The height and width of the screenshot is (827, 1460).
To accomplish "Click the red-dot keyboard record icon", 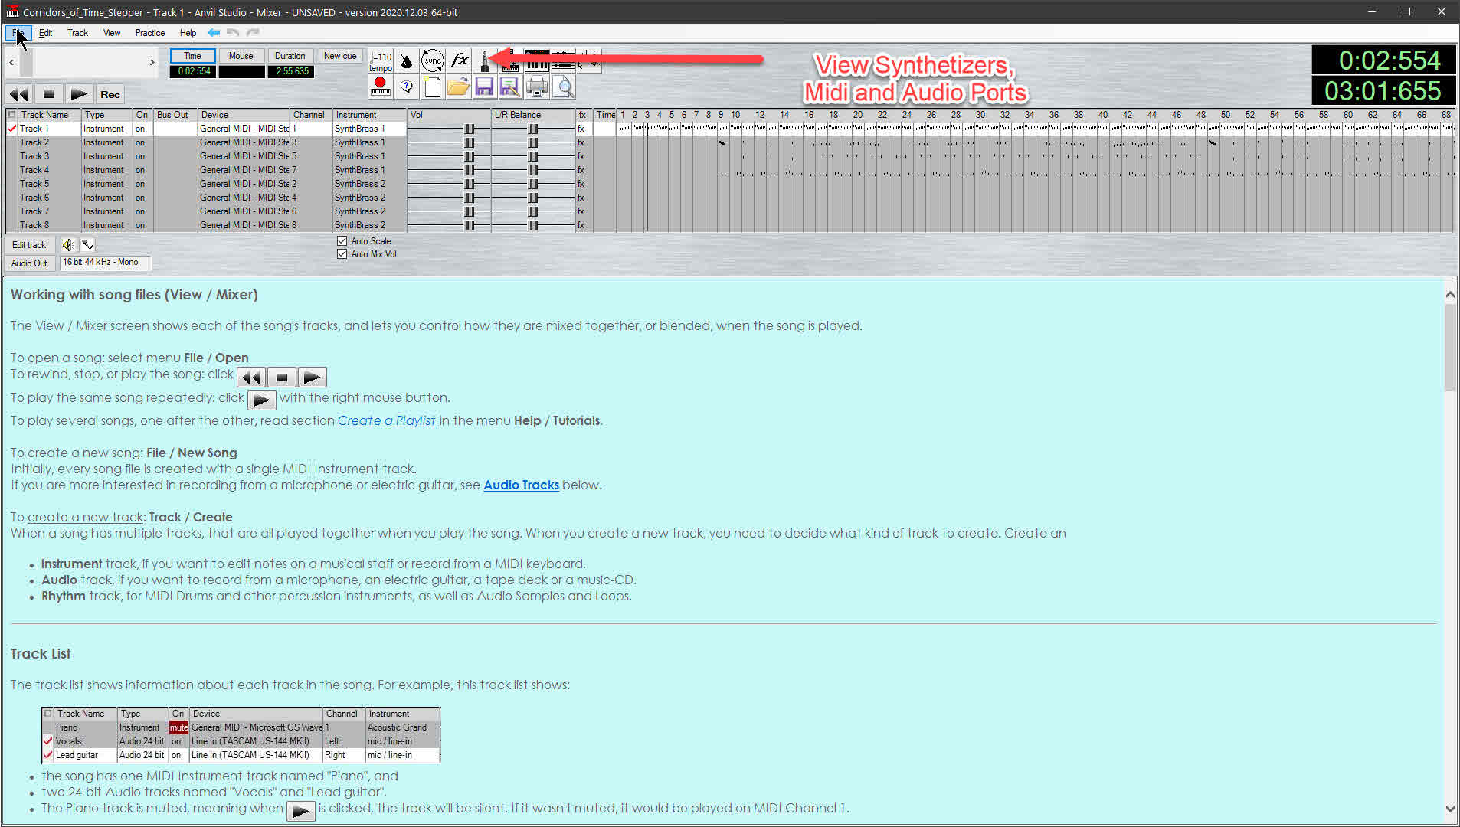I will 380,87.
